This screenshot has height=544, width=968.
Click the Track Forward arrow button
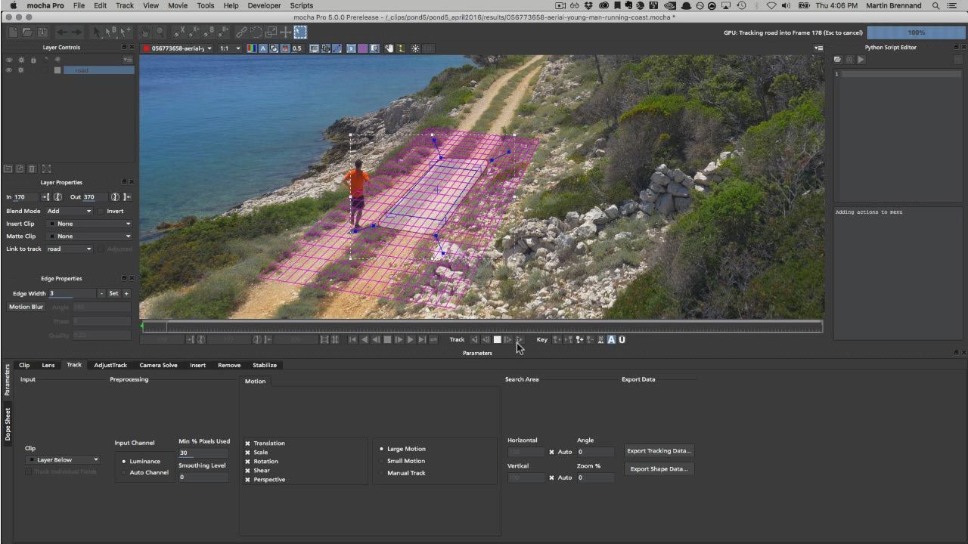click(520, 340)
